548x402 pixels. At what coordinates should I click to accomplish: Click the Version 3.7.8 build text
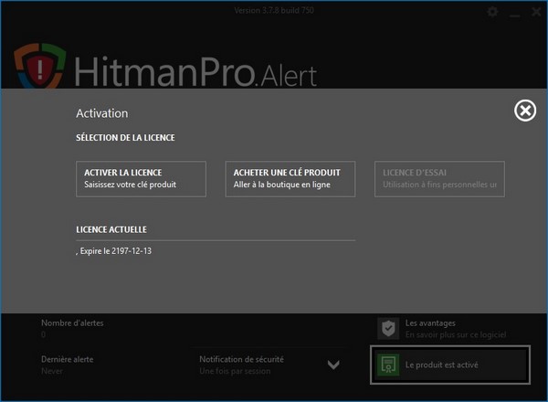[x=274, y=10]
